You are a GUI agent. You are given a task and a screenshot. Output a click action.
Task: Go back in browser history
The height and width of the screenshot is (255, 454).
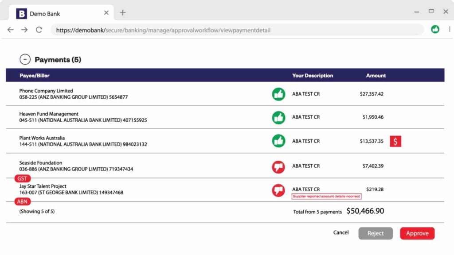pos(11,30)
